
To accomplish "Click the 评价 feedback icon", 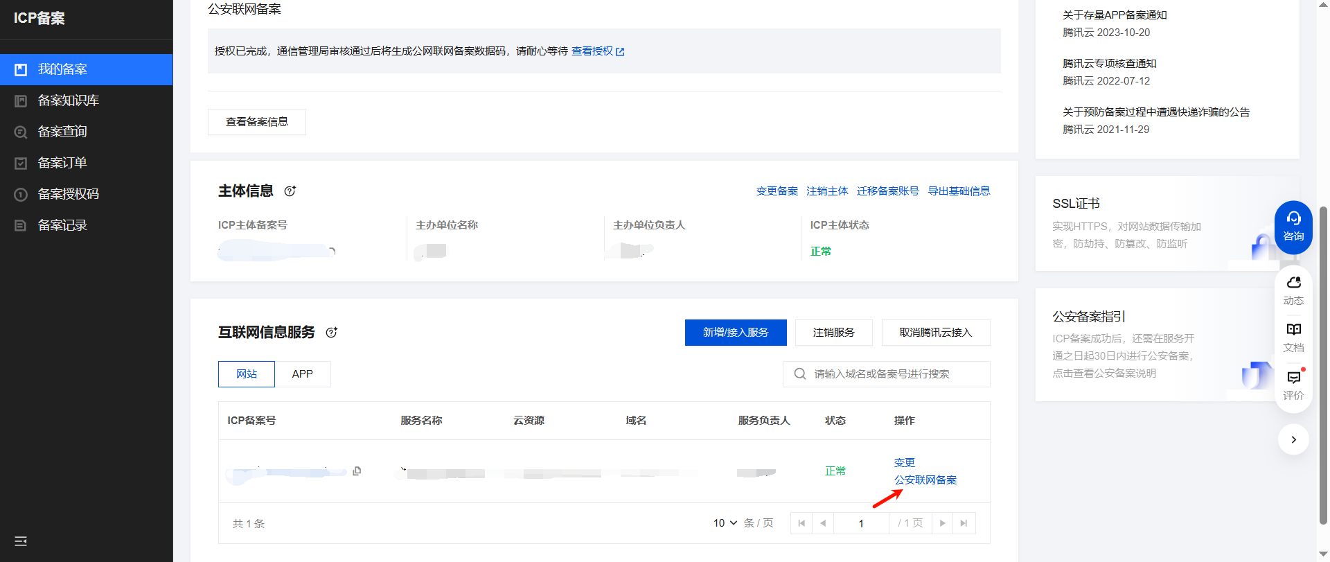I will pos(1293,378).
